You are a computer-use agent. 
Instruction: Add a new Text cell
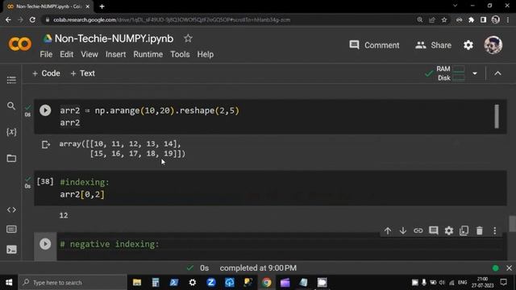[x=82, y=73]
